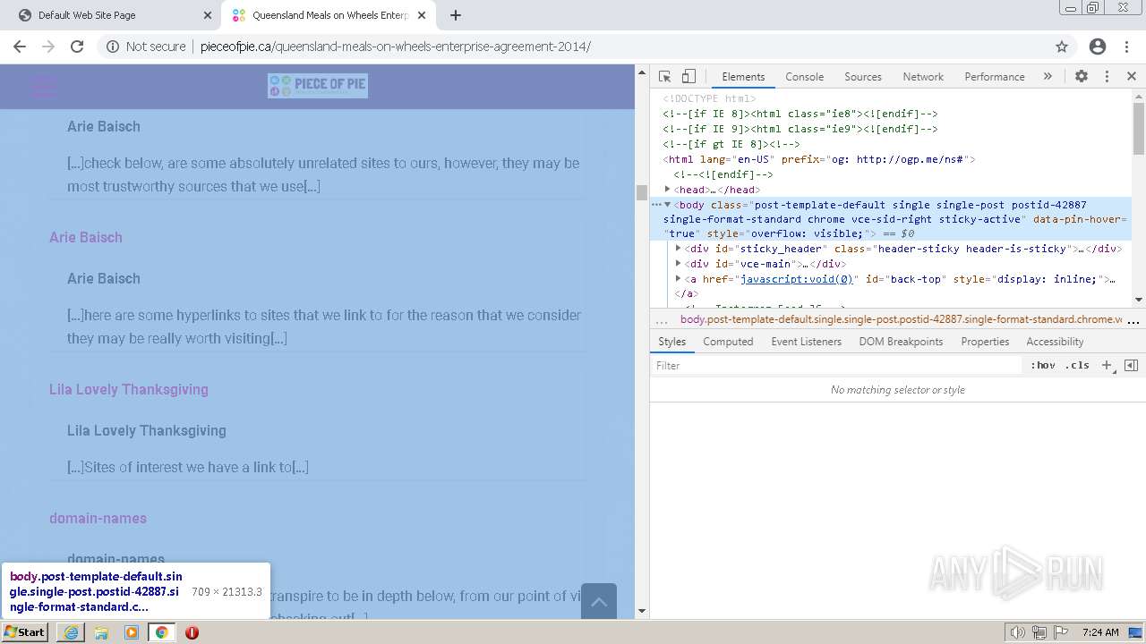Toggle the :hov element state button

[1042, 366]
